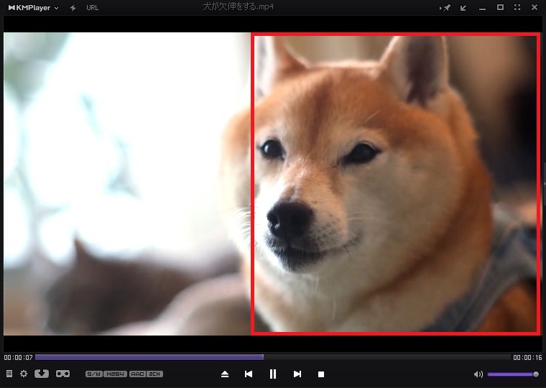Open the URL menu item
This screenshot has width=546, height=388.
[x=92, y=8]
